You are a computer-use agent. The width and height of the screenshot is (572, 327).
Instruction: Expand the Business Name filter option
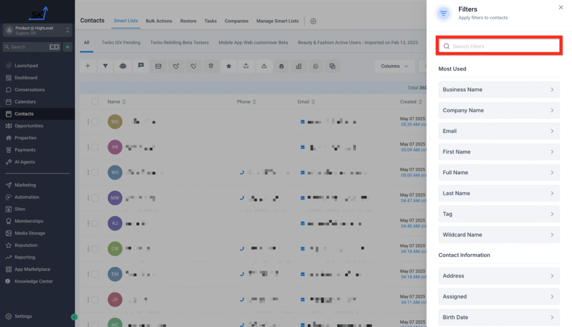coord(499,89)
